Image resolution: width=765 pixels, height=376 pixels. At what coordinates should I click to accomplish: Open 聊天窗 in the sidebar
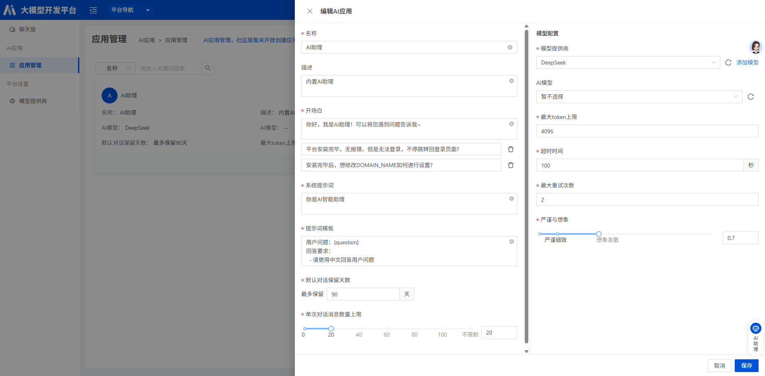(27, 29)
